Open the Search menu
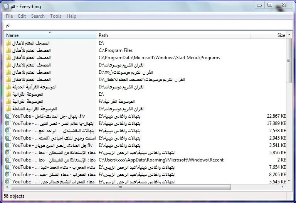 [38, 16]
